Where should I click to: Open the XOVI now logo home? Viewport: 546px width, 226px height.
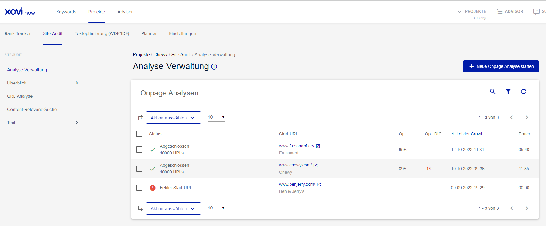click(x=20, y=12)
